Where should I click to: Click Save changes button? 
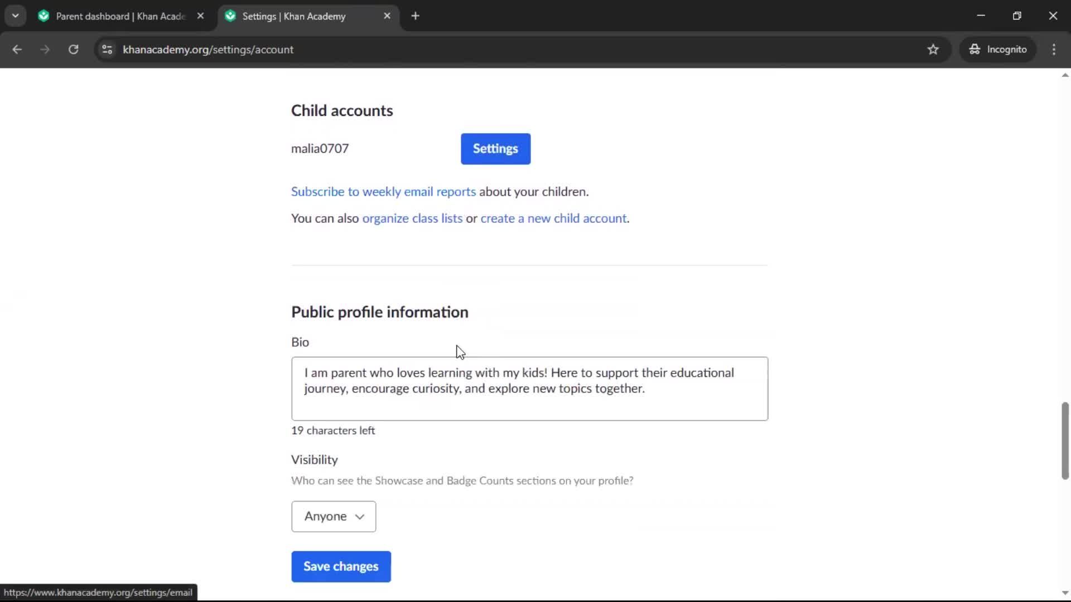(x=341, y=566)
